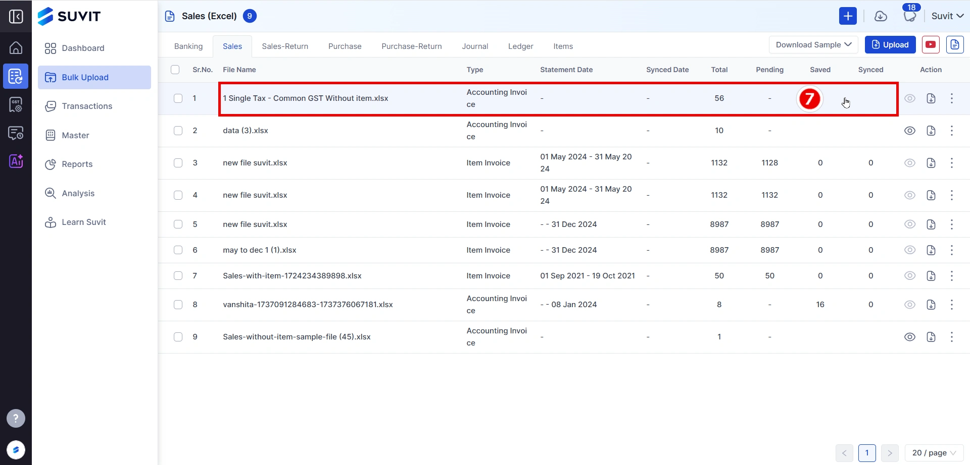The height and width of the screenshot is (465, 970).
Task: Tick the select-all checkbox in table header
Action: point(175,70)
